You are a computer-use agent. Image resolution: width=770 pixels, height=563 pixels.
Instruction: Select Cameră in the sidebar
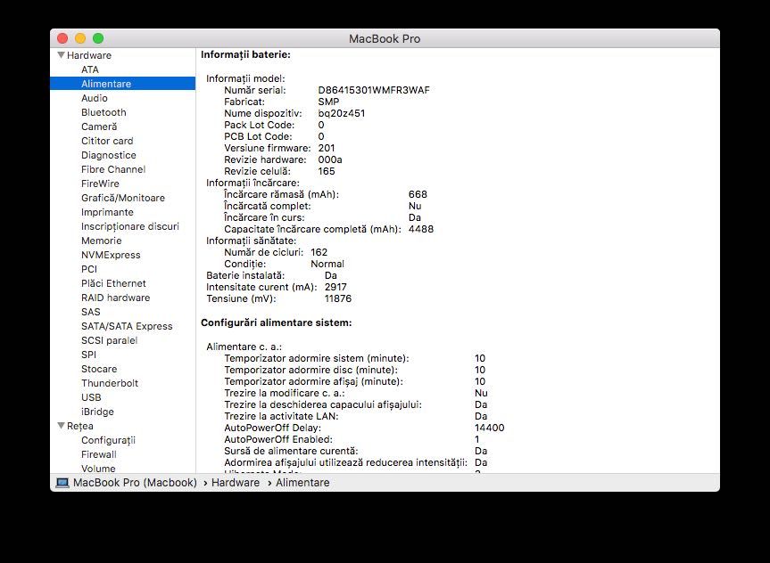pos(99,126)
